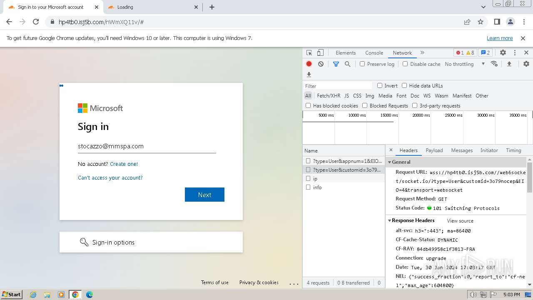Click the Sign-in options button

pos(151,242)
